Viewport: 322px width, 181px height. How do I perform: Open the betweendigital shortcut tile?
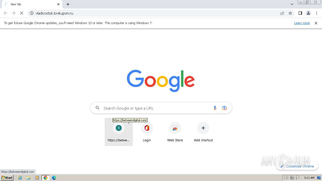(119, 132)
